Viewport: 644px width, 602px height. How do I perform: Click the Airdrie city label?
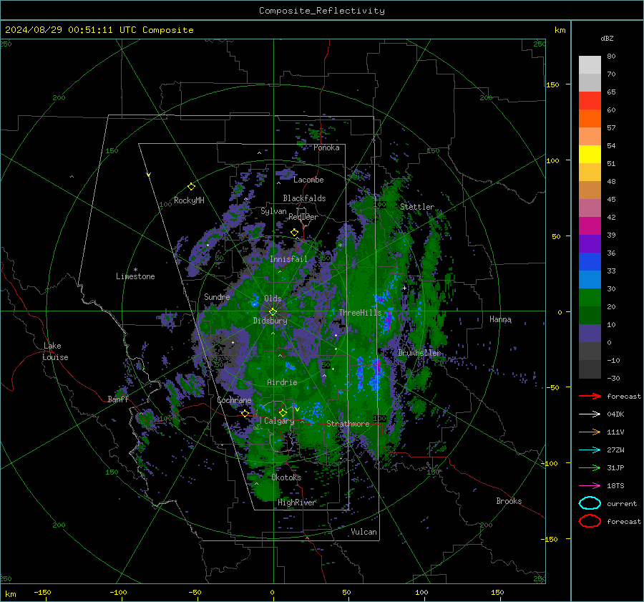click(282, 382)
